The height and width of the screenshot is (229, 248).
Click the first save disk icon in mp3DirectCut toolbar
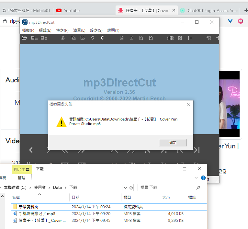[x=34, y=38]
